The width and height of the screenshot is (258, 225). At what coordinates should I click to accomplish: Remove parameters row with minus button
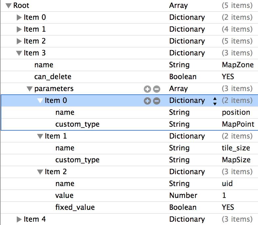tap(157, 89)
